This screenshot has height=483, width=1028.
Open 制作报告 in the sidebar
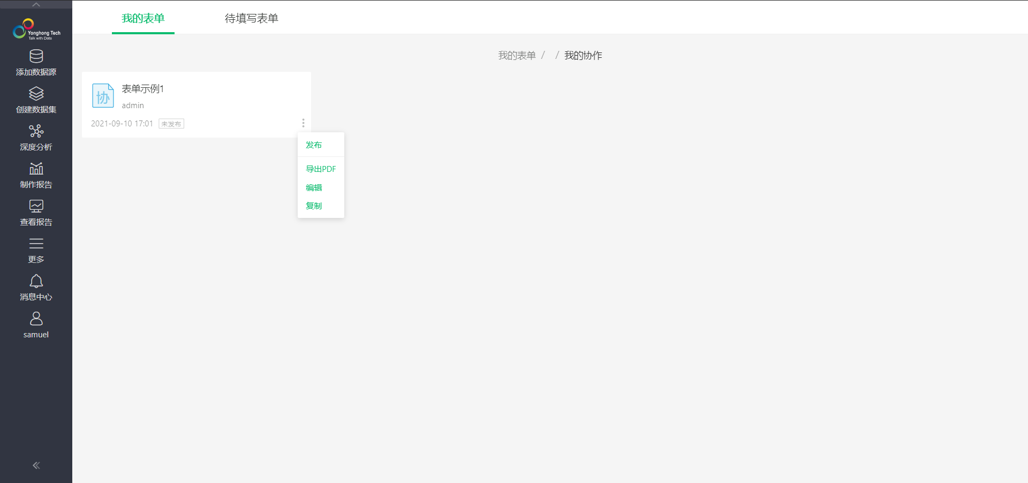coord(36,168)
